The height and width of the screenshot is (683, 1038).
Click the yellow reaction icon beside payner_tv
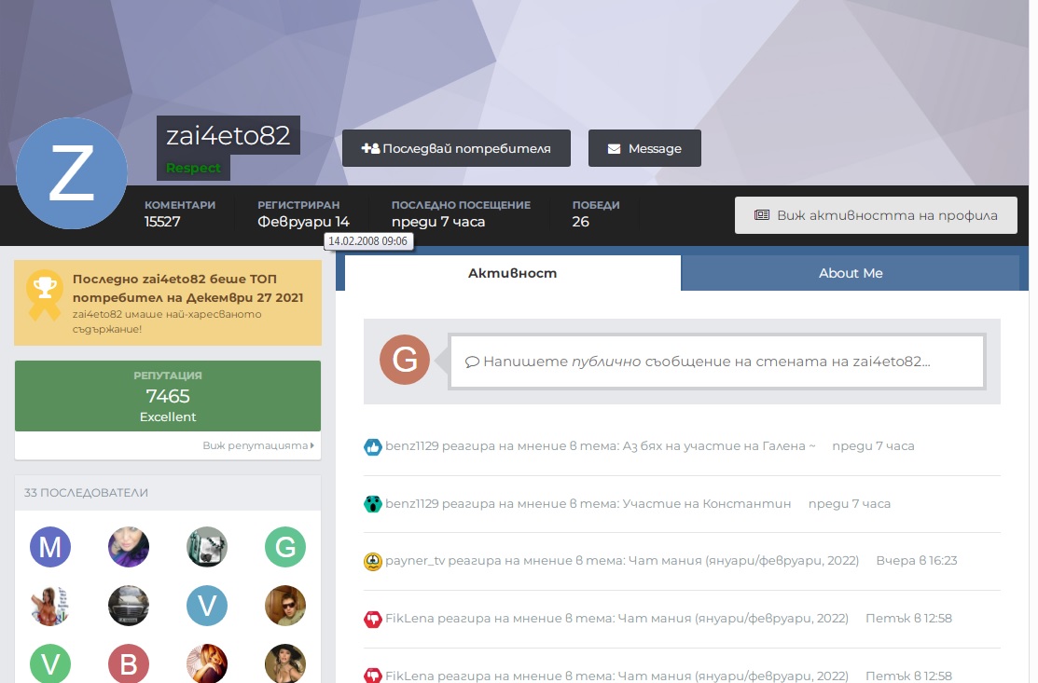(373, 561)
